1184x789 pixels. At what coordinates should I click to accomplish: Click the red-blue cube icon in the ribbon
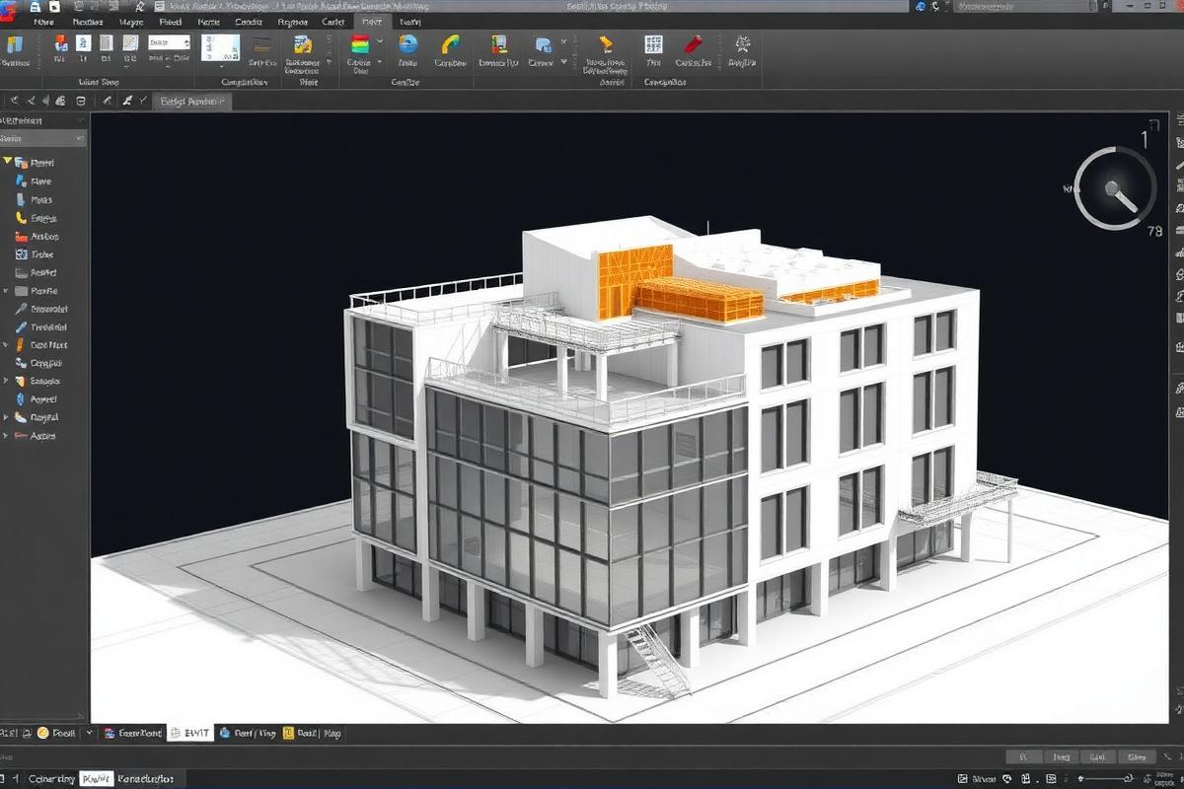pos(61,42)
